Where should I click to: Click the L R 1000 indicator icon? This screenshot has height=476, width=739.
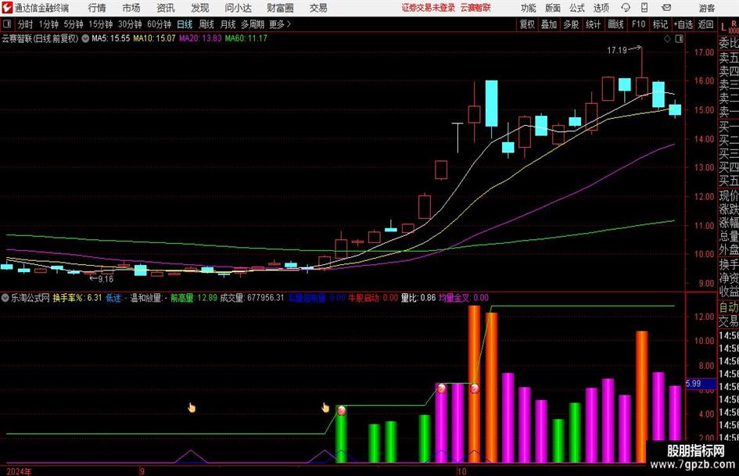729,26
